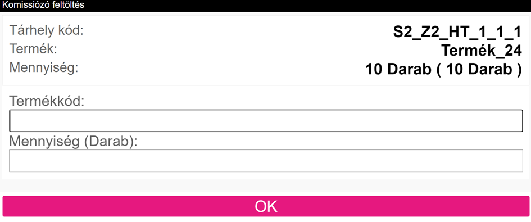Select the S2_Z2_HT_1_1_1 storage code value

[x=457, y=33]
